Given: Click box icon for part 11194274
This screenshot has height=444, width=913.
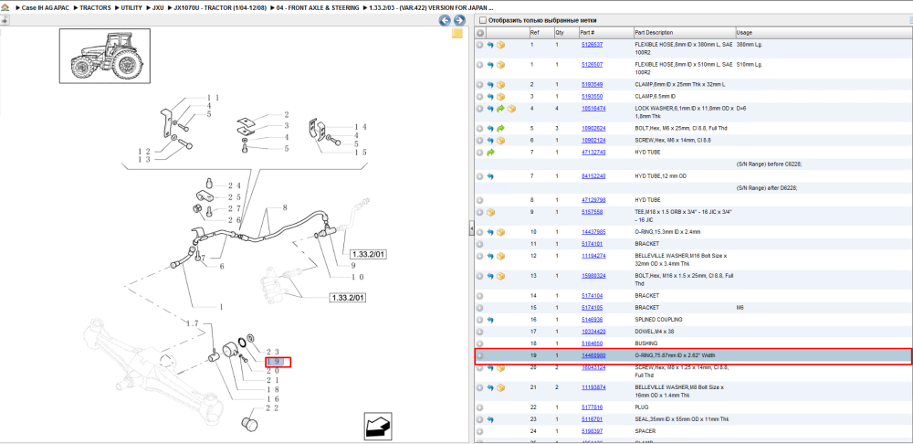Looking at the screenshot, I should pos(500,256).
